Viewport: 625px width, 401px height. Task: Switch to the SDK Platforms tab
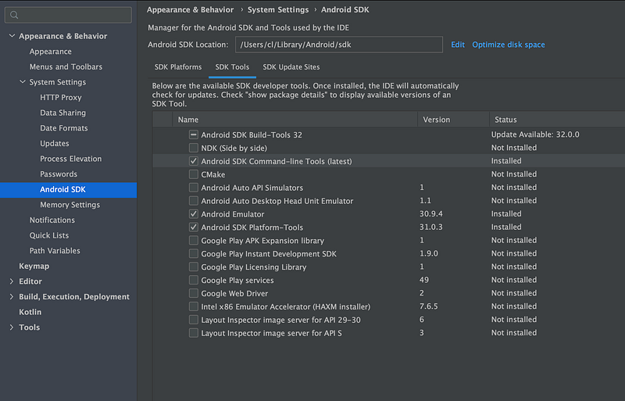tap(178, 67)
